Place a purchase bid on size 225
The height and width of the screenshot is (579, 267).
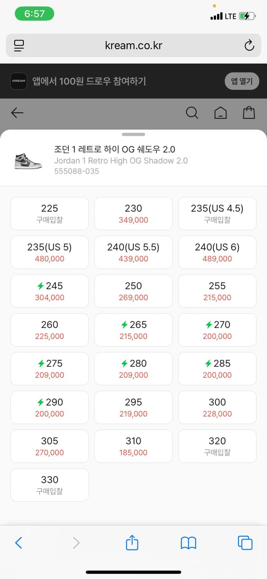49,213
